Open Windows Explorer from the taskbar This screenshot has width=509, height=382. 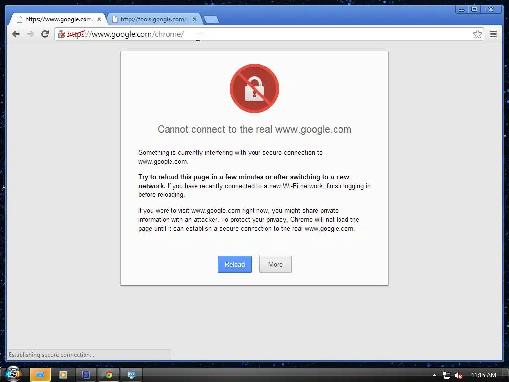point(40,375)
